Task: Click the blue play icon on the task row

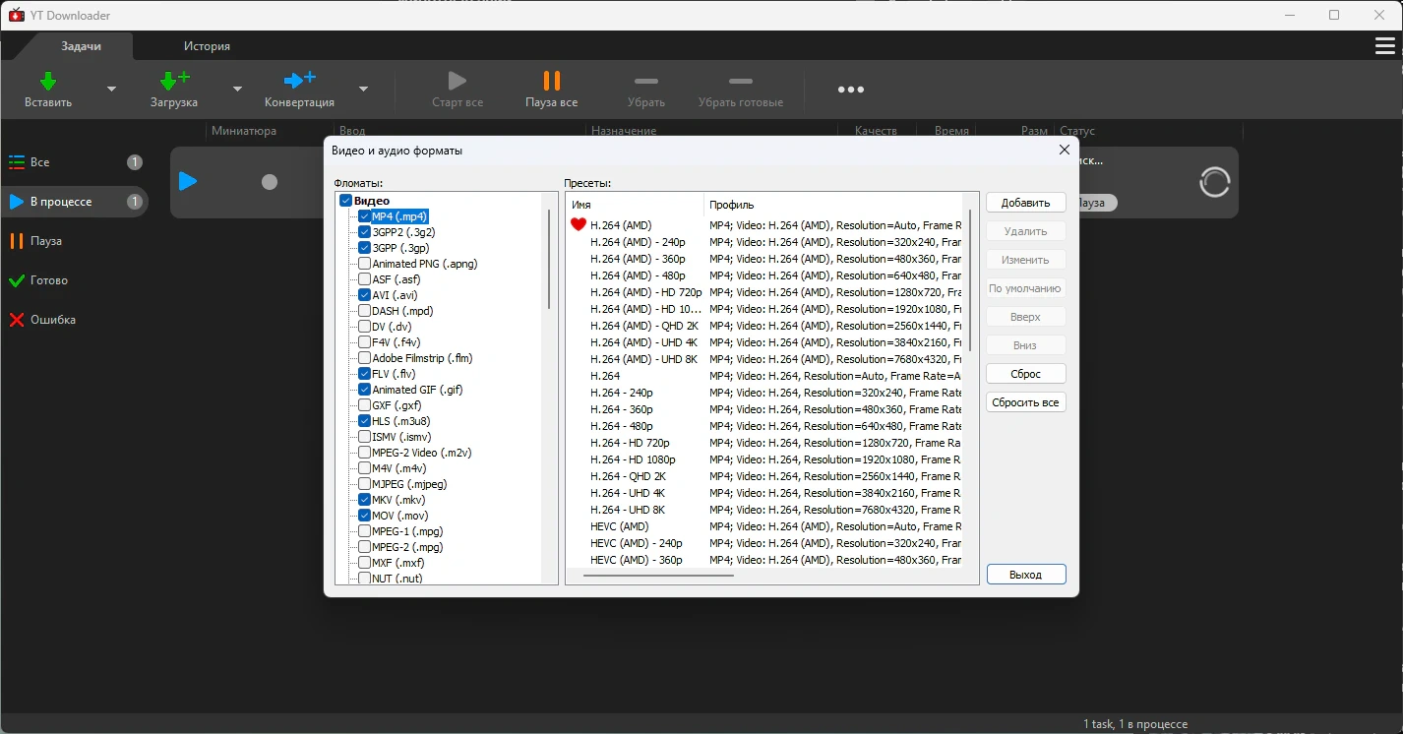Action: pos(188,181)
